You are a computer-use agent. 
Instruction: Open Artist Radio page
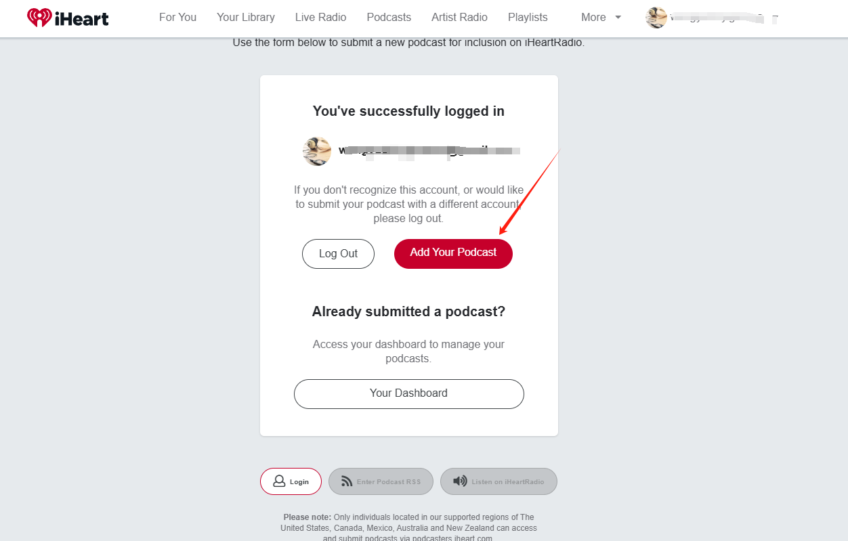coord(460,18)
